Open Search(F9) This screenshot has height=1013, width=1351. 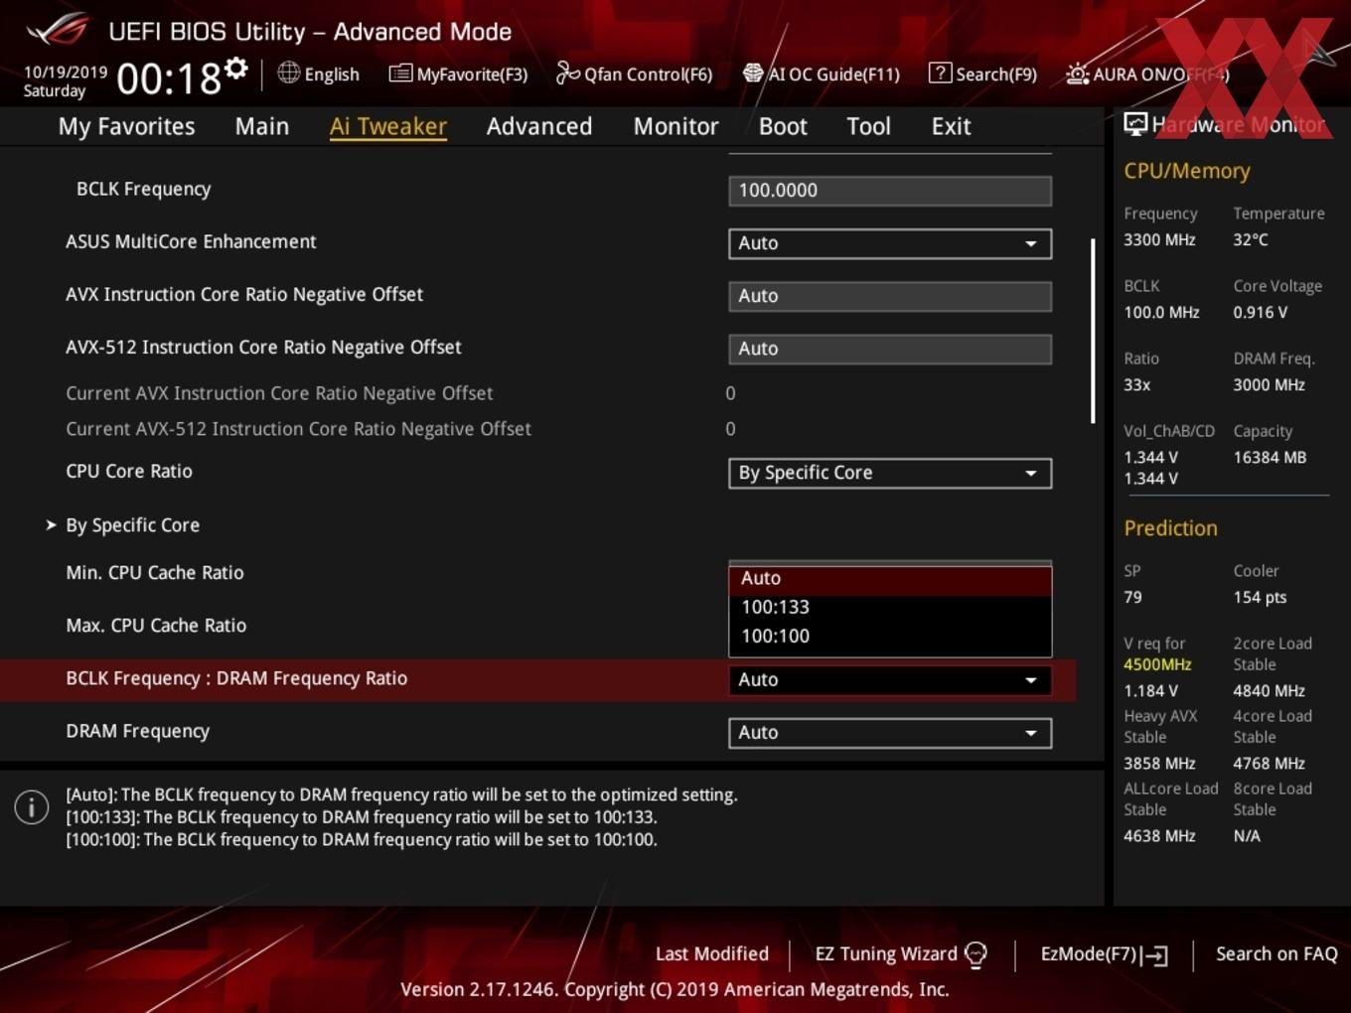(x=982, y=73)
